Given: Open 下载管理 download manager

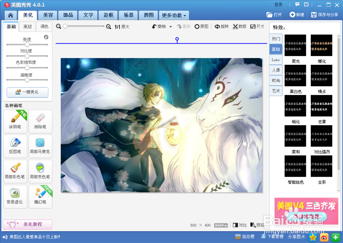Looking at the screenshot, I should (x=272, y=237).
